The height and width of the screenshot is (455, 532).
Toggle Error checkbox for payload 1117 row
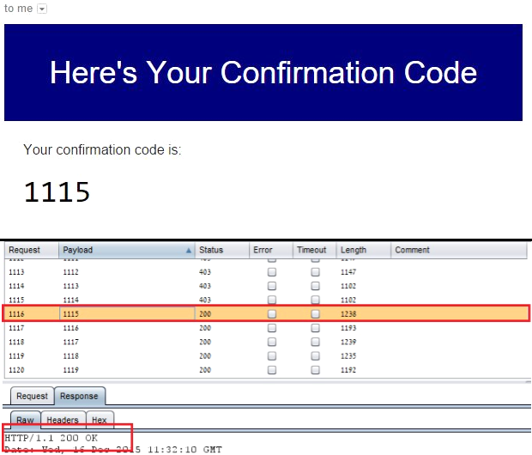click(272, 342)
